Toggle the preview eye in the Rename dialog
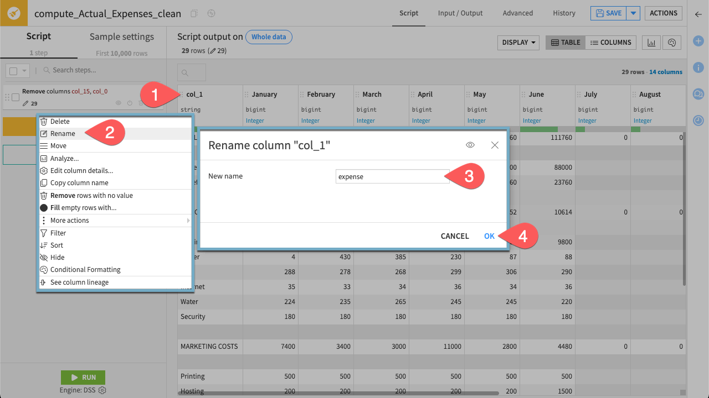The width and height of the screenshot is (709, 398). click(470, 145)
